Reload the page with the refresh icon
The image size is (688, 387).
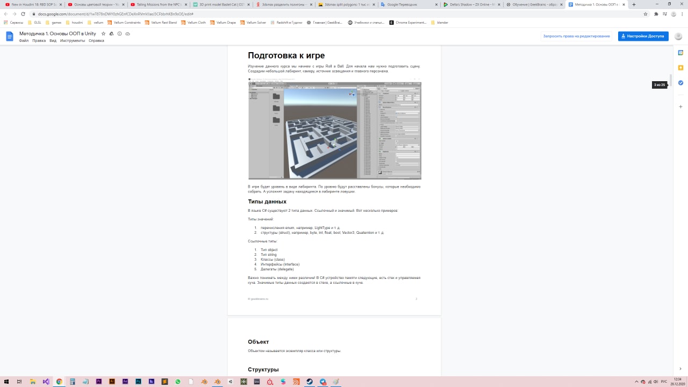[23, 13]
